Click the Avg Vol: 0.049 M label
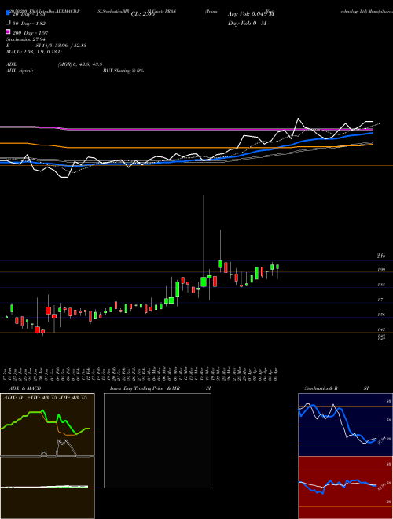The height and width of the screenshot is (519, 393). pos(251,14)
